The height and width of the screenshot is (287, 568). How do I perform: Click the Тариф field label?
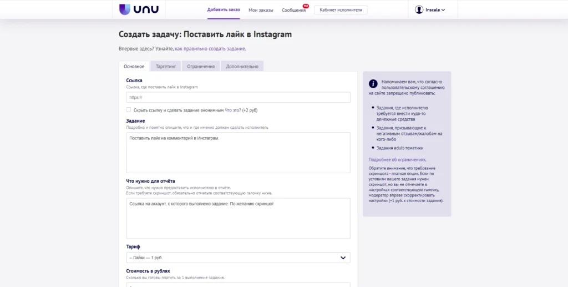(x=133, y=246)
